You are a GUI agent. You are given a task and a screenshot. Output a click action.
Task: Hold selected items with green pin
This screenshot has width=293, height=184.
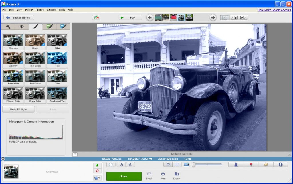(x=97, y=165)
